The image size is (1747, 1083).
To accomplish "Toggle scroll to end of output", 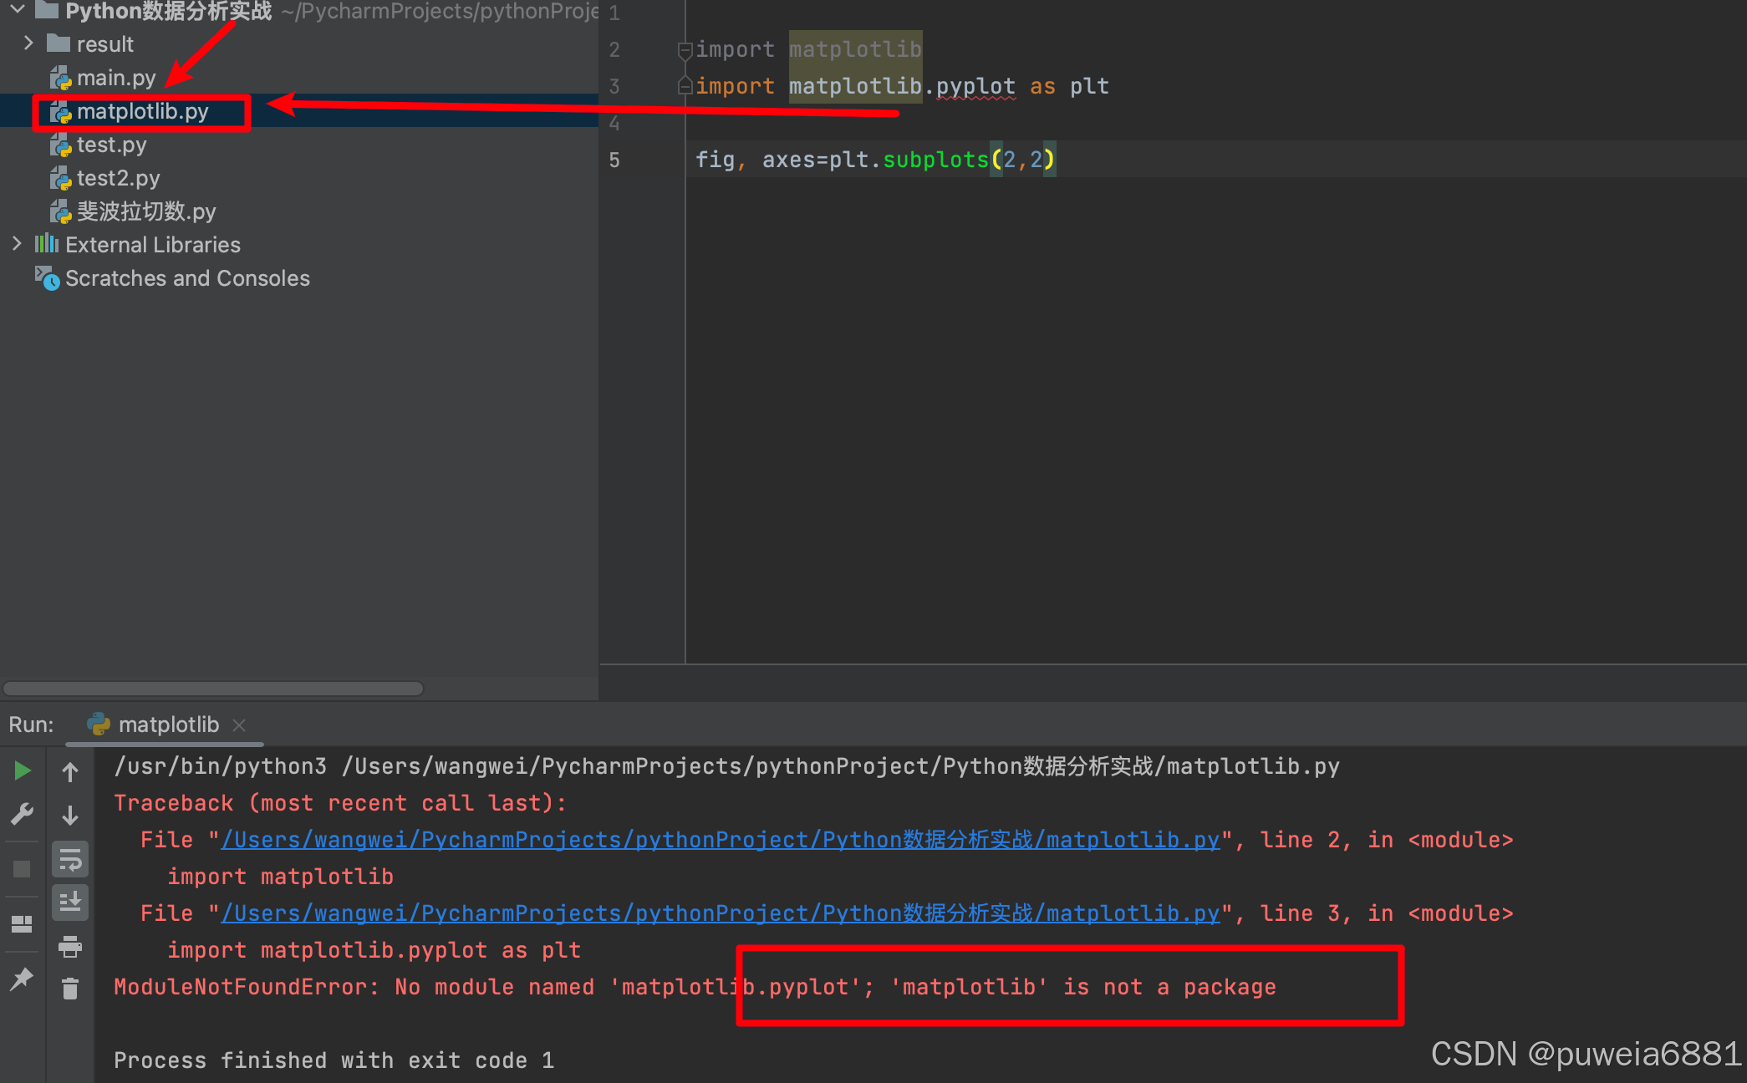I will click(x=70, y=902).
